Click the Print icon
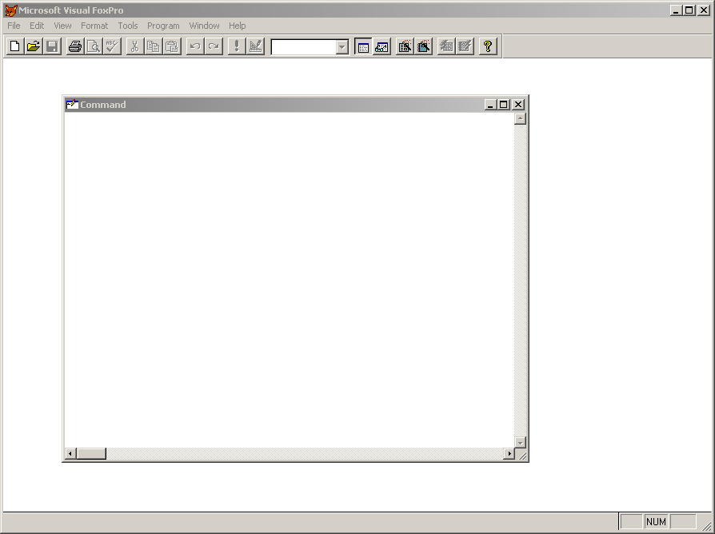 pyautogui.click(x=75, y=46)
